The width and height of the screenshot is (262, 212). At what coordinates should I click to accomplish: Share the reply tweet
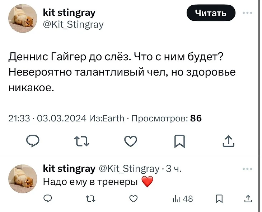[247, 199]
